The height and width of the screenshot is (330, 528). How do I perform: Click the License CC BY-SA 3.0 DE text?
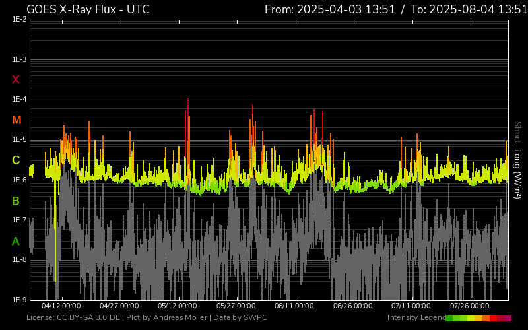pyautogui.click(x=74, y=318)
